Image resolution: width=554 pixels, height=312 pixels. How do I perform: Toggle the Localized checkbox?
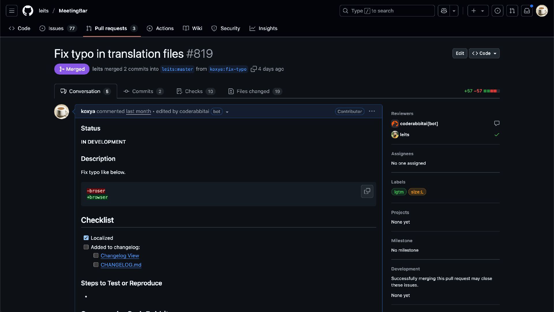[86, 238]
